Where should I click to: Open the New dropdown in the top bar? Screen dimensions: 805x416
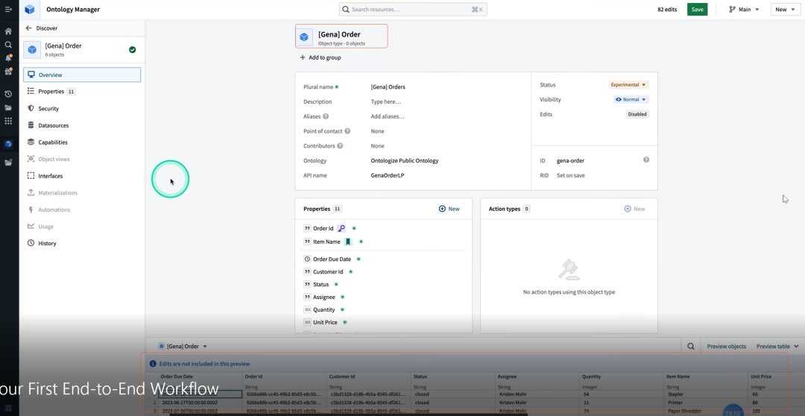(x=786, y=9)
